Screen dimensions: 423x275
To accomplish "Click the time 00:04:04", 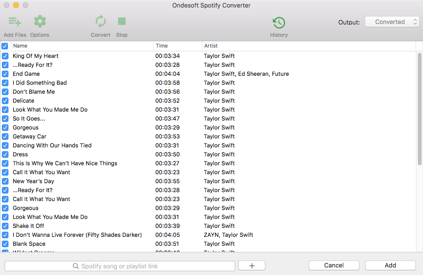I will click(168, 73).
